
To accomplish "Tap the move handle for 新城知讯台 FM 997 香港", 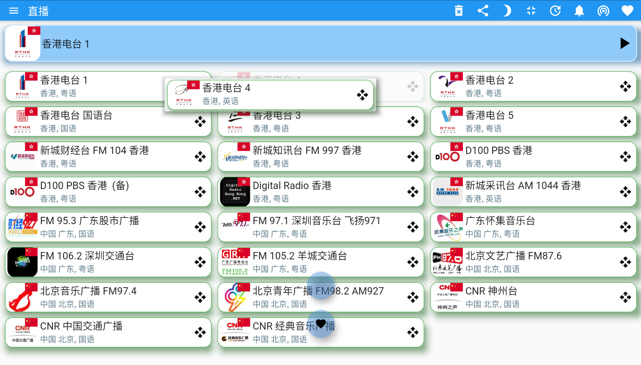I will [413, 157].
